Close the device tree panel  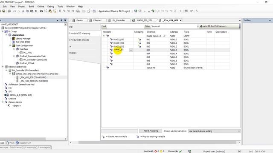coord(65,20)
